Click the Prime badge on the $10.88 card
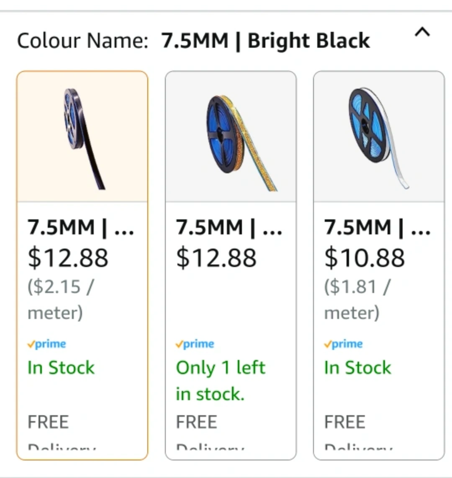This screenshot has width=452, height=478. (x=344, y=344)
